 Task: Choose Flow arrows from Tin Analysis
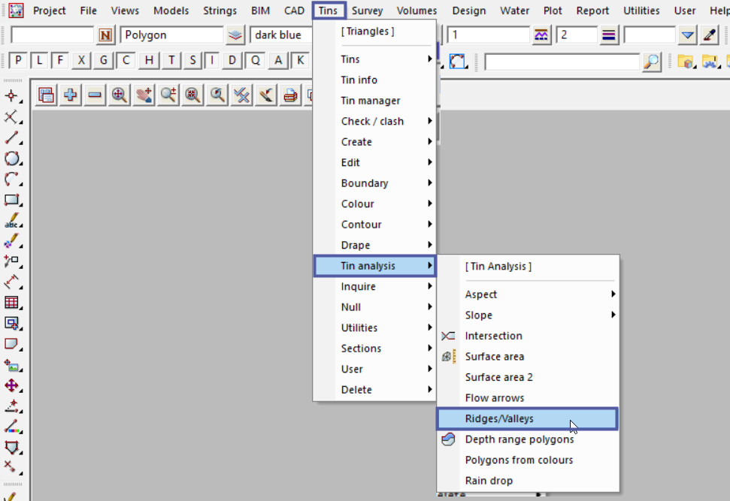tap(495, 398)
